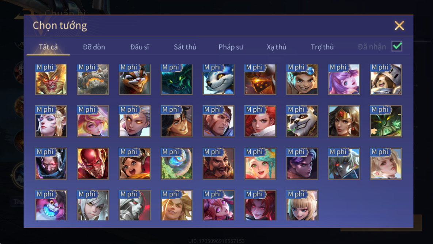The width and height of the screenshot is (433, 244).
Task: Select the blue-white fox hero portrait
Action: (218, 79)
